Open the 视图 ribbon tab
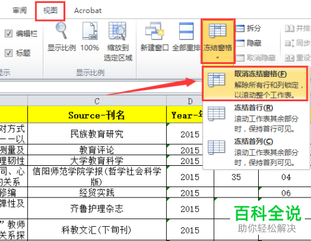Screen dimensions: 311x241 point(50,11)
